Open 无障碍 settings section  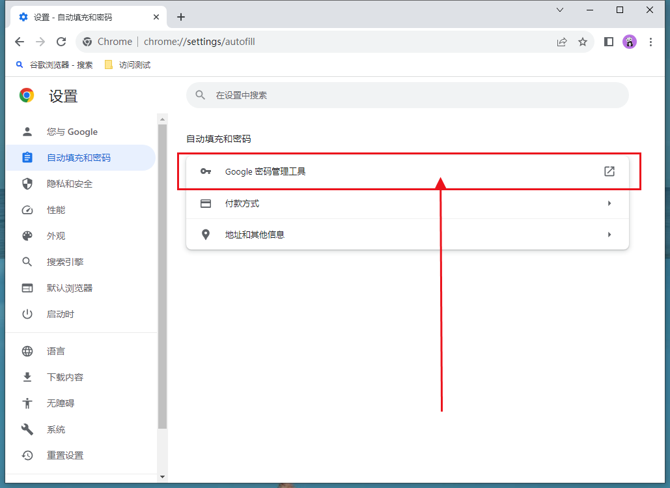(x=81, y=403)
